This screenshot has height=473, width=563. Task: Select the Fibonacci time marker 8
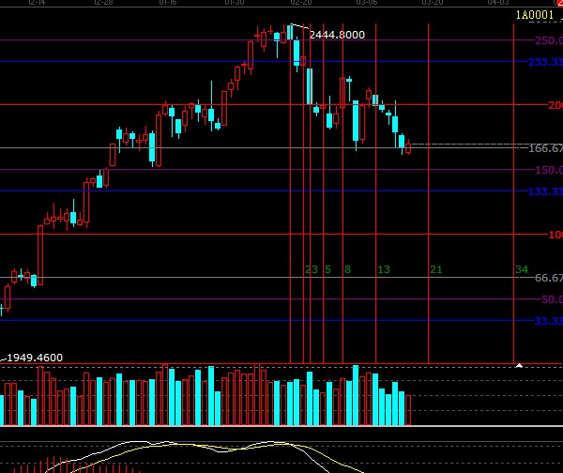click(x=347, y=269)
